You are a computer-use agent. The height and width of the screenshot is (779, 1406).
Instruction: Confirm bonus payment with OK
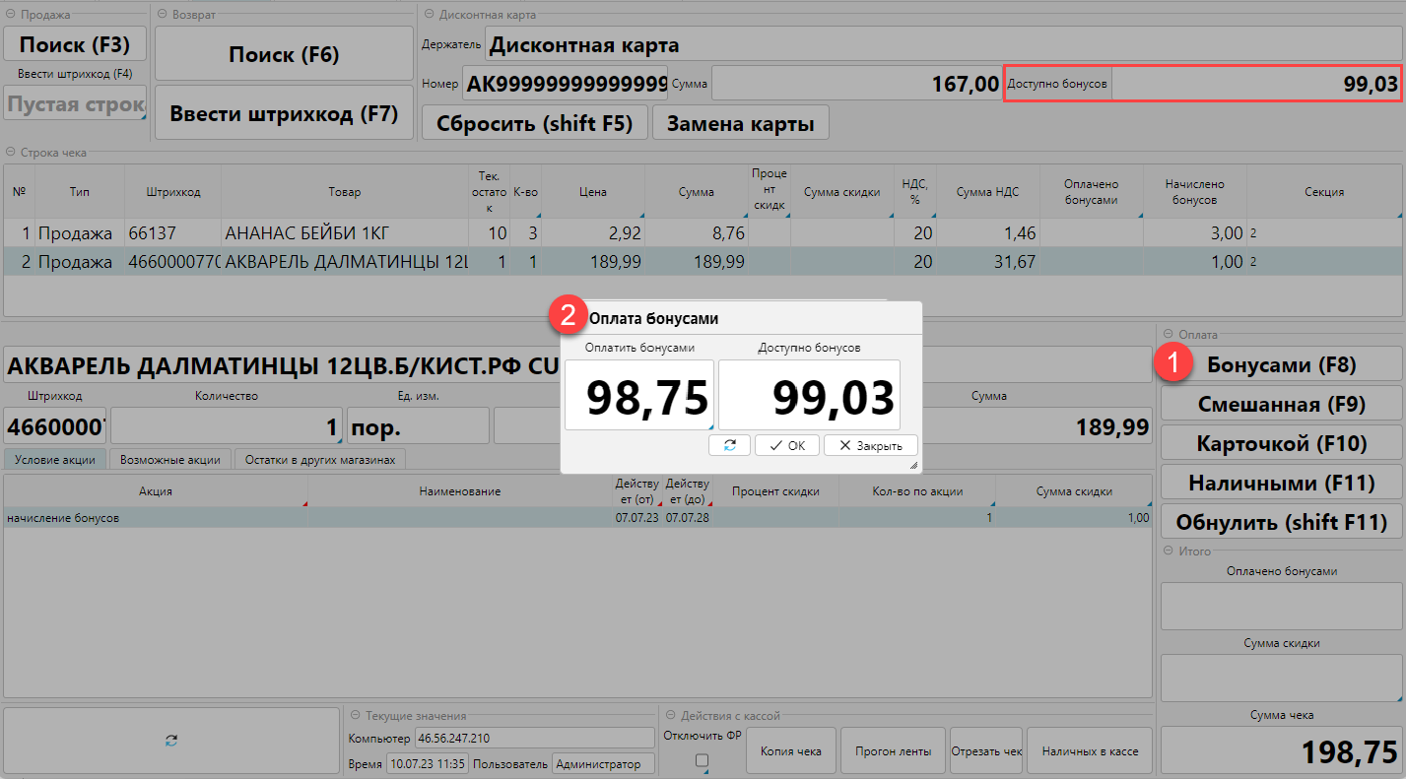[x=786, y=445]
